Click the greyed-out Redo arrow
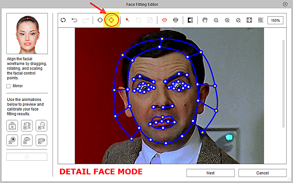Image resolution: width=293 pixels, height=183 pixels. click(86, 20)
